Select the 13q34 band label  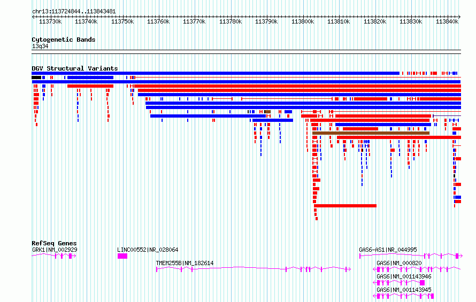40,46
